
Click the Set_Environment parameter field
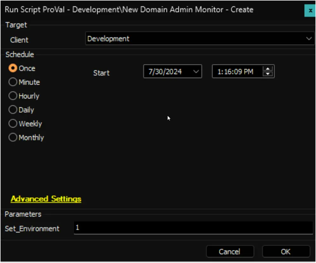[193, 228]
